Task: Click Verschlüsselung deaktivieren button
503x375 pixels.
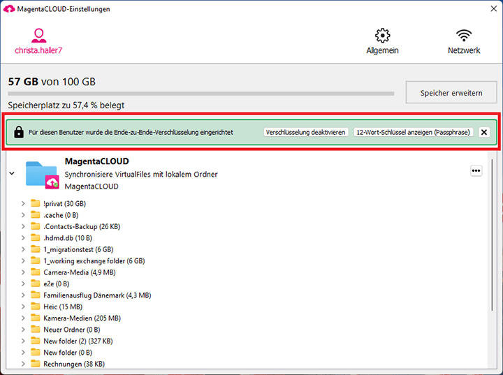Action: (x=306, y=132)
